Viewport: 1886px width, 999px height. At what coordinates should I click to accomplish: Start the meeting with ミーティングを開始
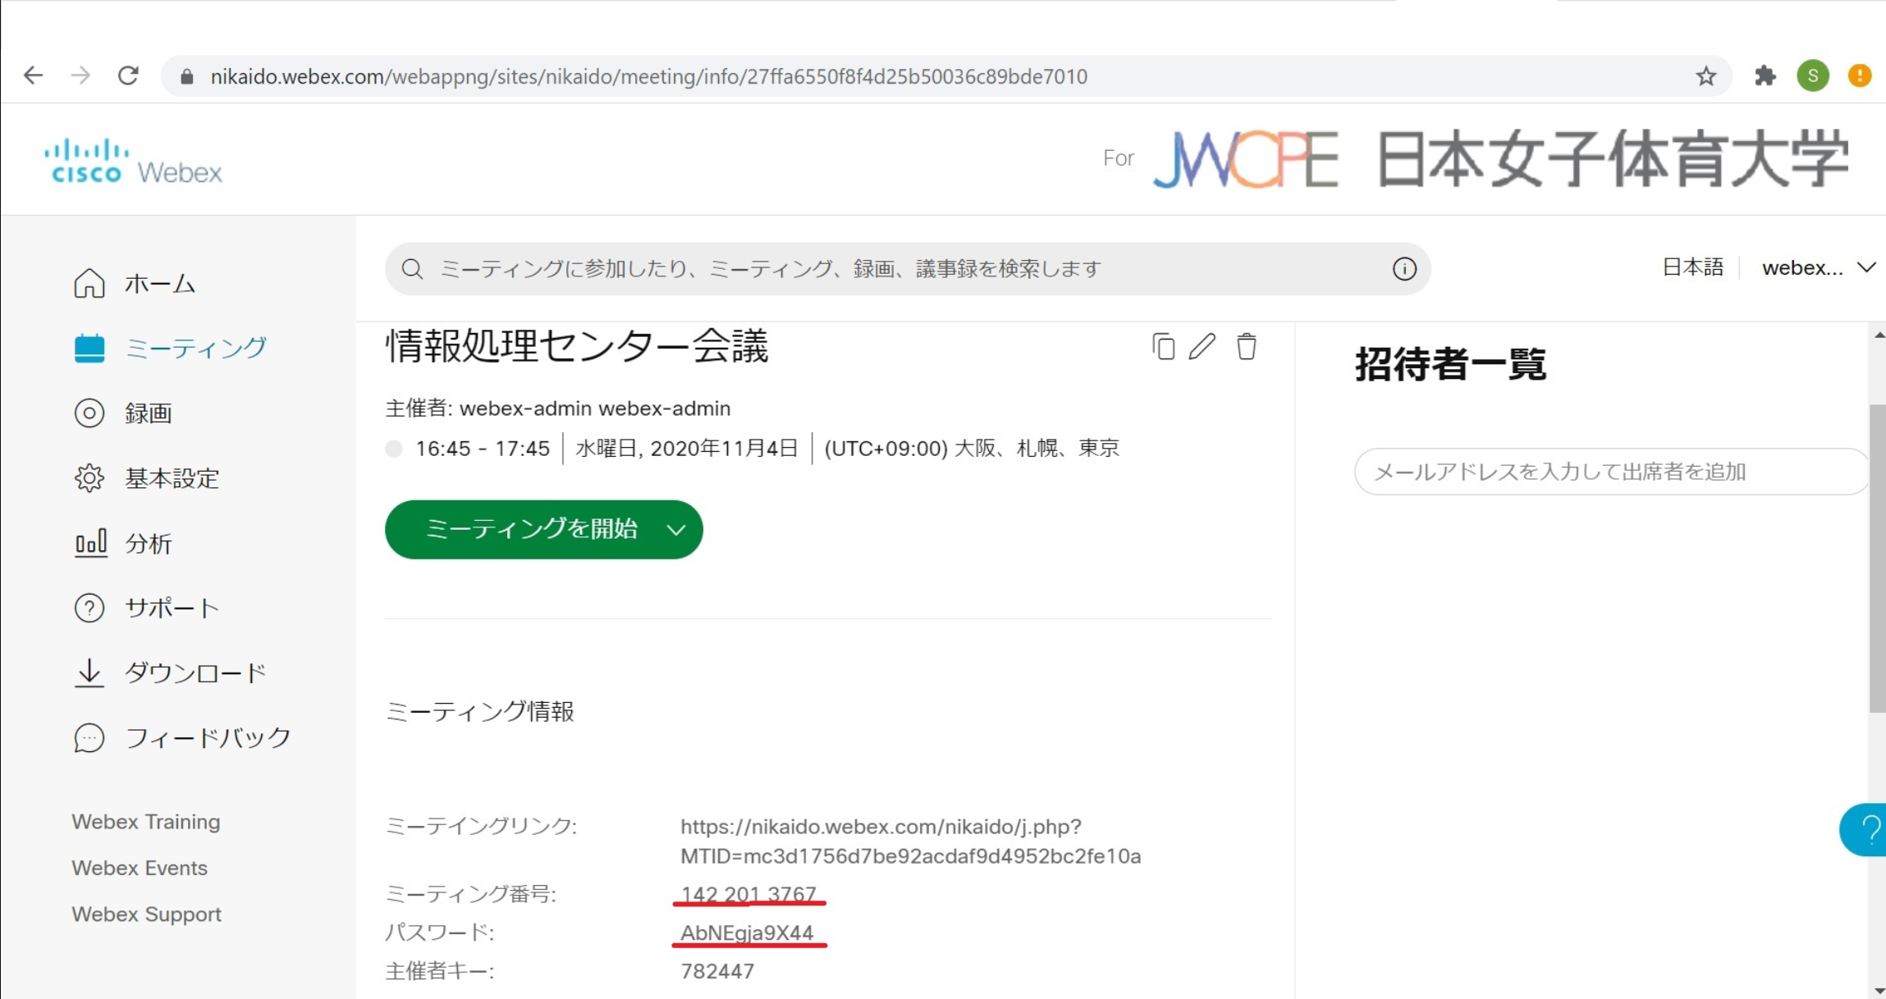pyautogui.click(x=531, y=529)
